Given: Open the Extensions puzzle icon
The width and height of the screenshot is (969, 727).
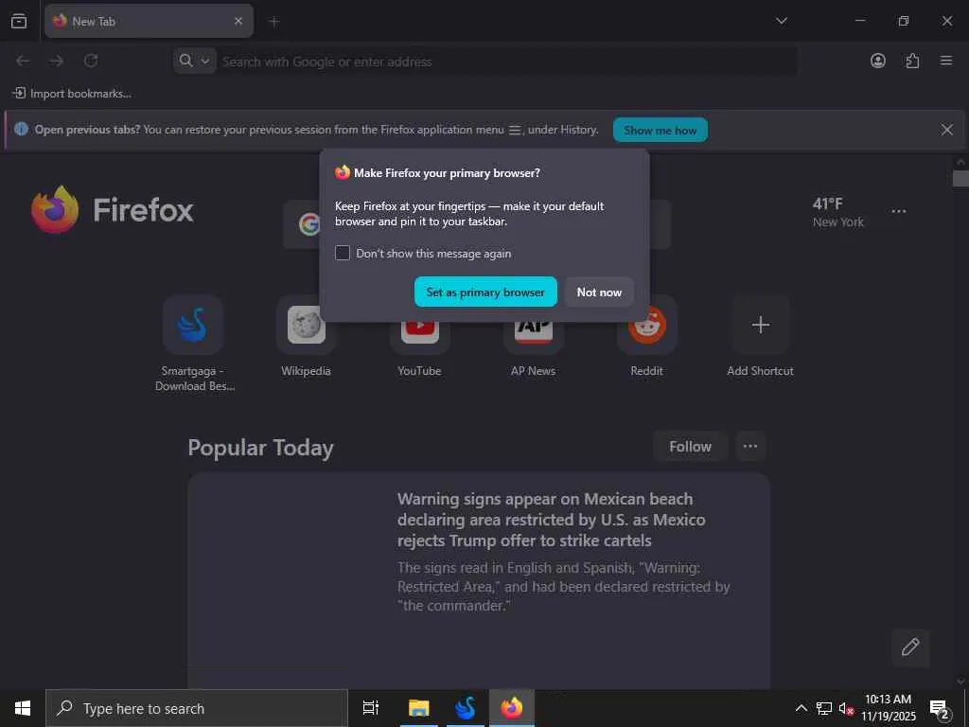Looking at the screenshot, I should (x=912, y=61).
